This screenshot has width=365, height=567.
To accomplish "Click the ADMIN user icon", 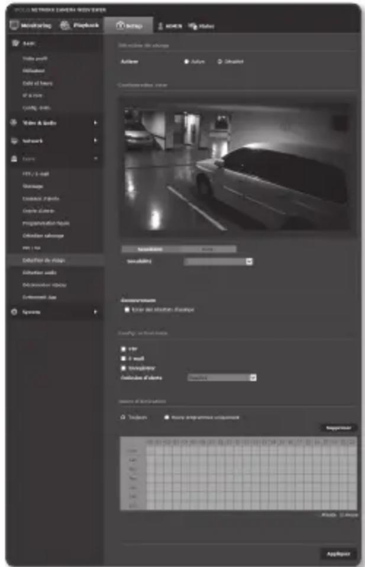I will coord(161,27).
